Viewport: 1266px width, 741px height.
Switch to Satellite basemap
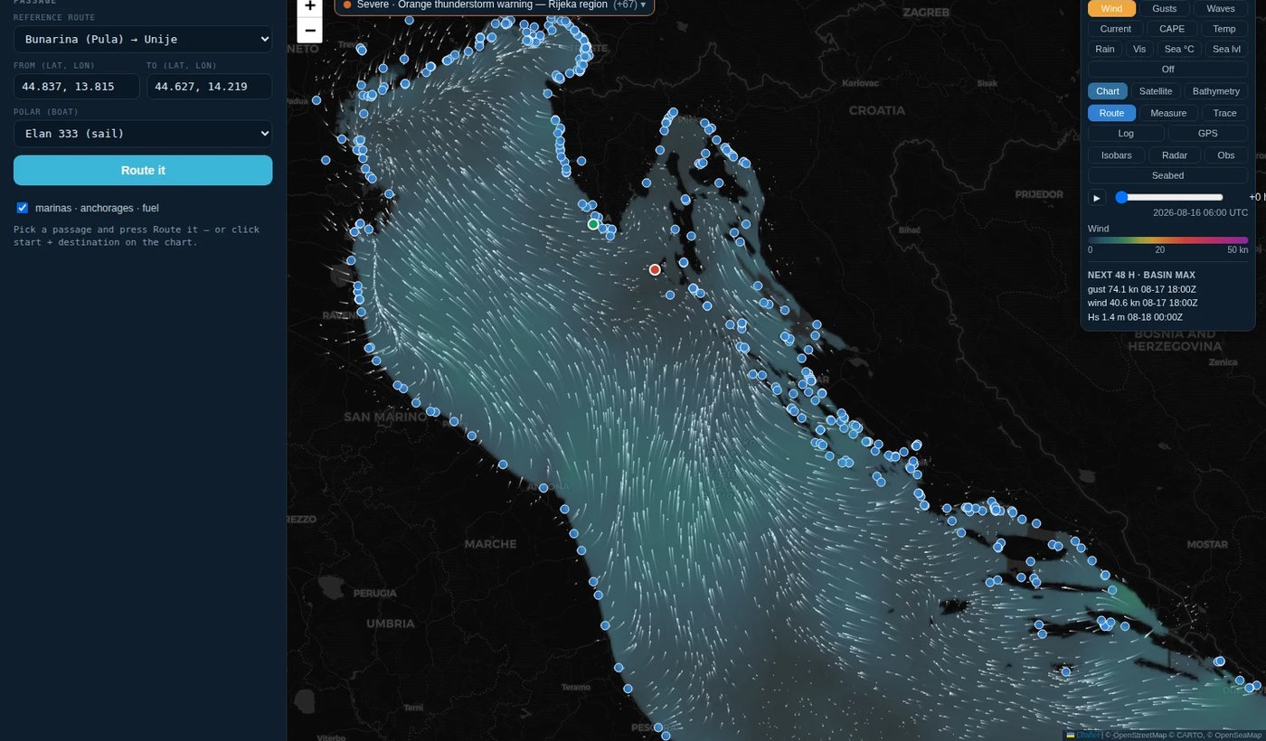(x=1156, y=90)
